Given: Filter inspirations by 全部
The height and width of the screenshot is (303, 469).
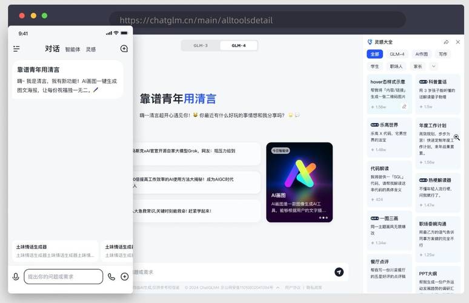Looking at the screenshot, I should 375,54.
